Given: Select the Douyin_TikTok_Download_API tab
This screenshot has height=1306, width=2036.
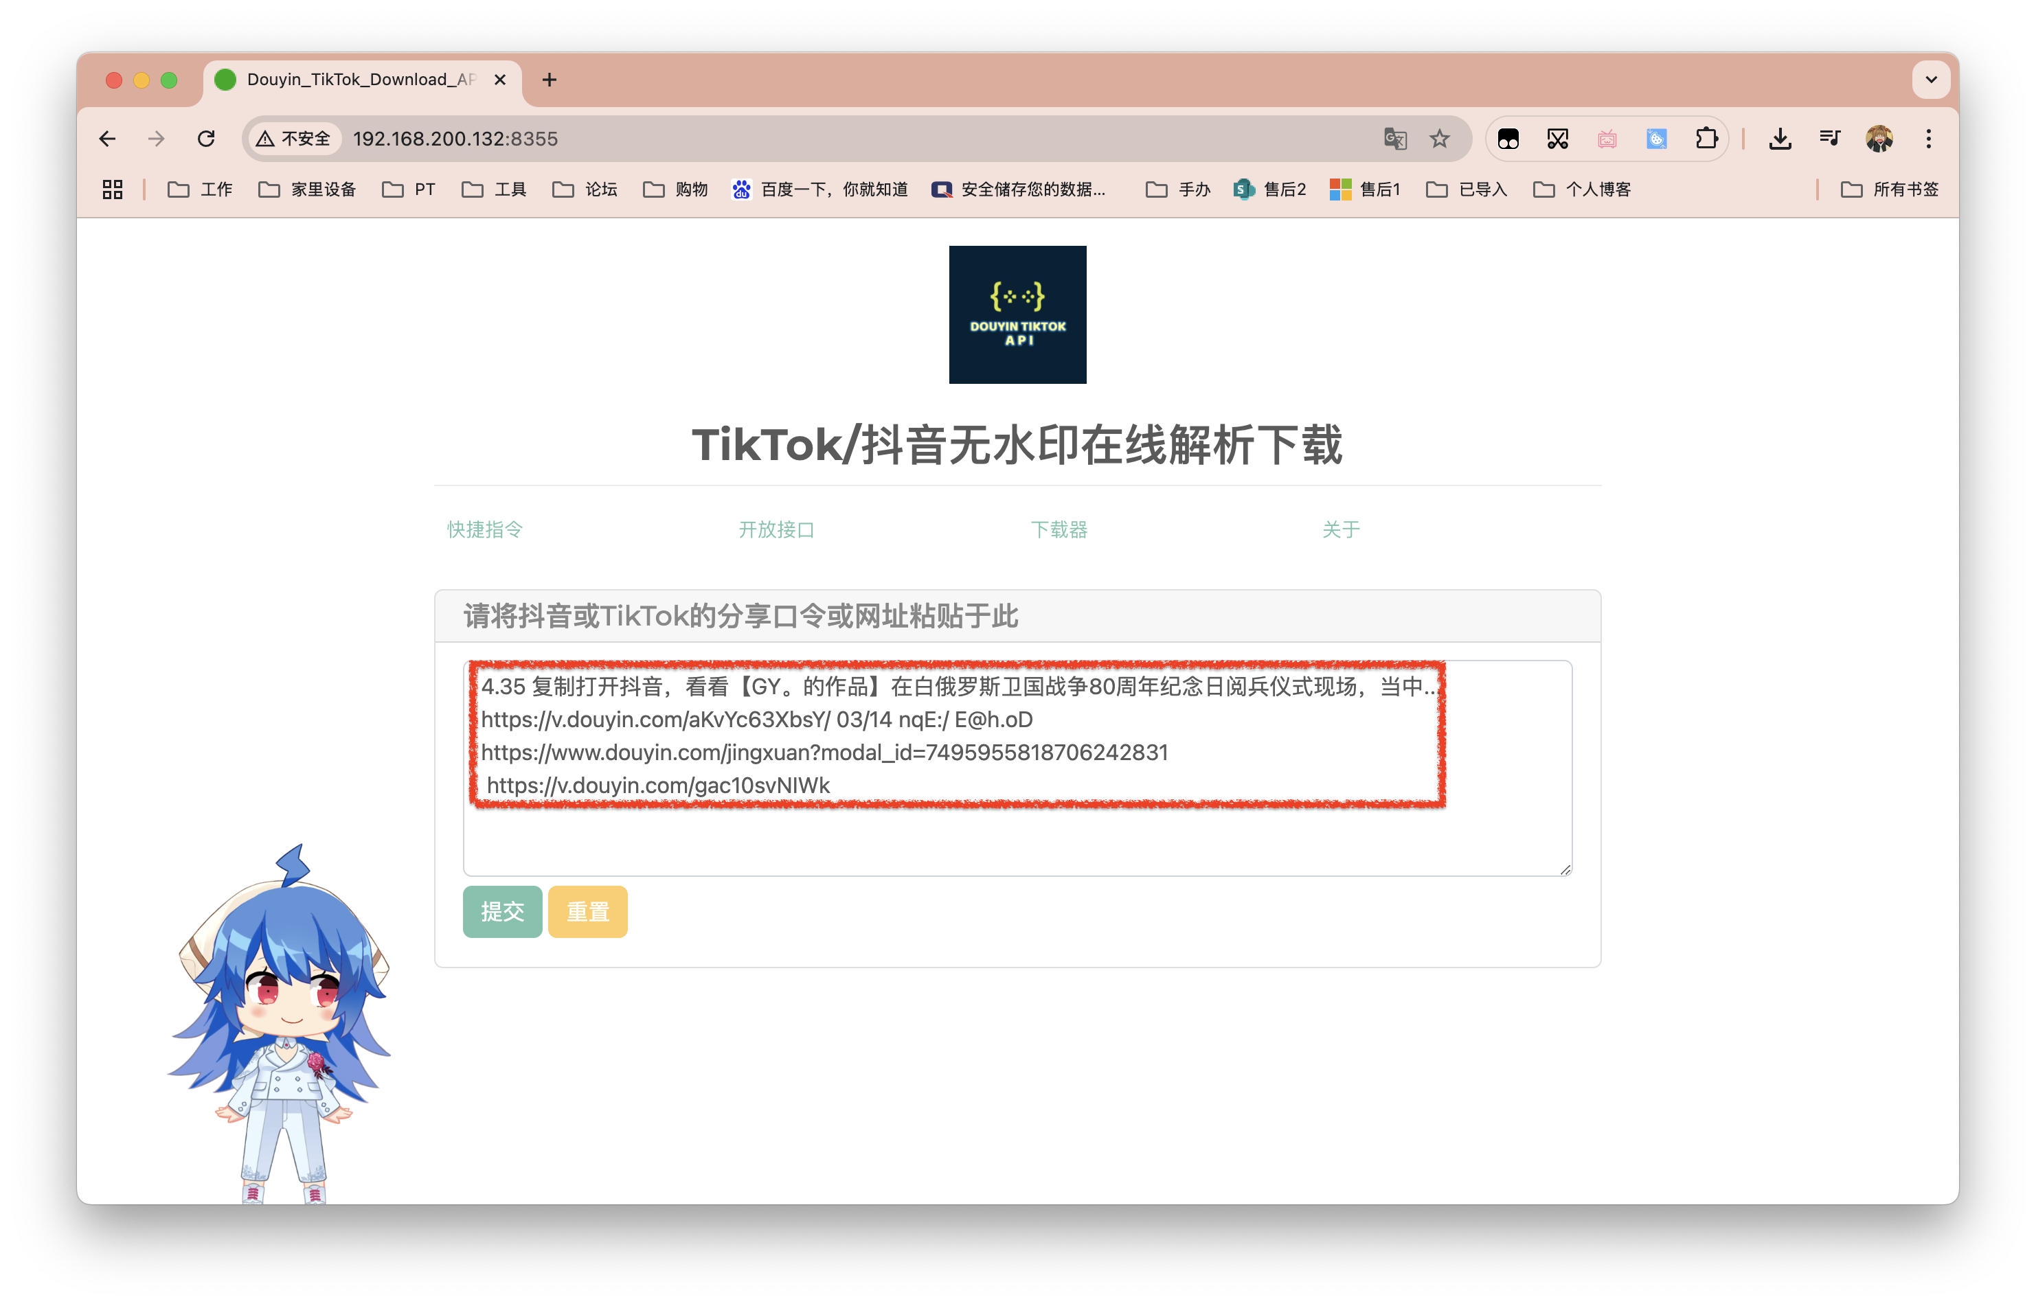Looking at the screenshot, I should point(361,80).
